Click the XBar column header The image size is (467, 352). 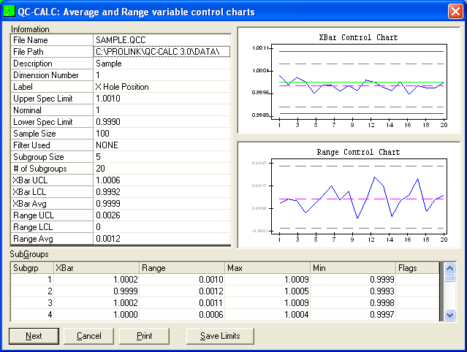pyautogui.click(x=96, y=268)
